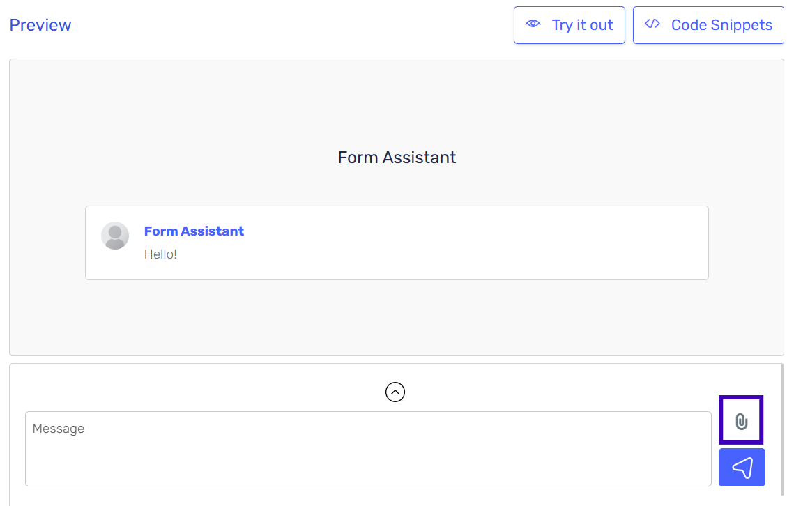Attach a file using the paperclip icon
Image resolution: width=787 pixels, height=506 pixels.
pyautogui.click(x=741, y=420)
